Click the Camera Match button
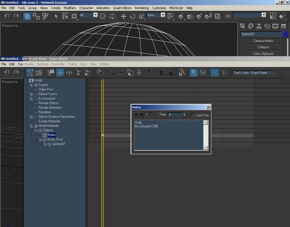Image resolution: width=290 pixels, height=227 pixels. tap(263, 41)
